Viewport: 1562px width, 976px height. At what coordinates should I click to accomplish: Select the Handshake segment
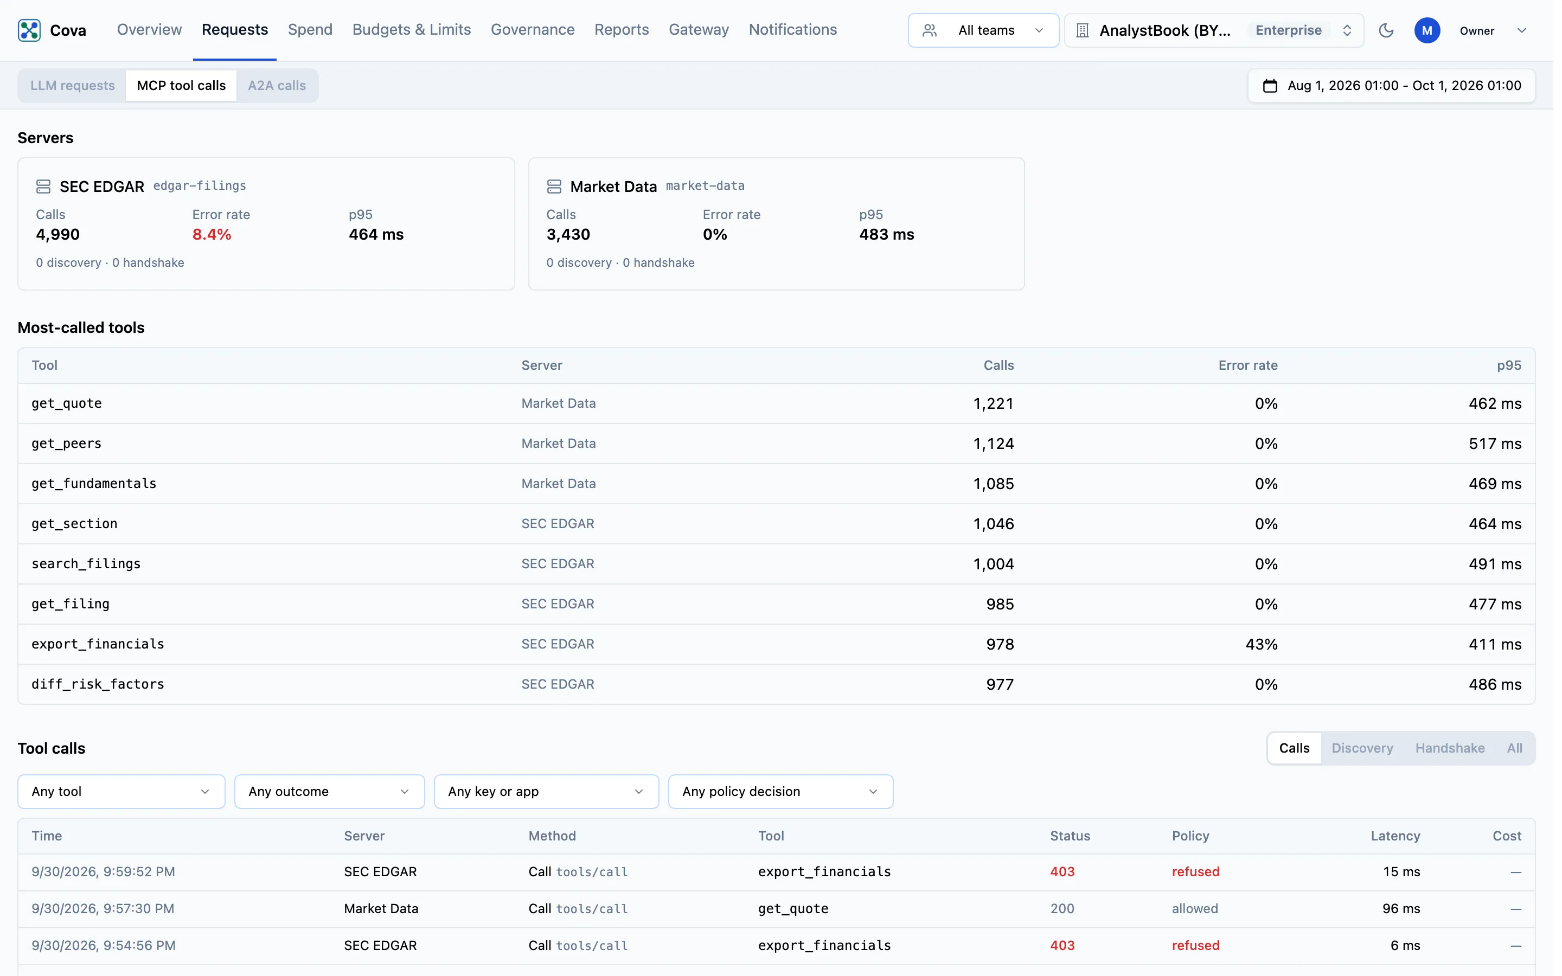(1450, 748)
